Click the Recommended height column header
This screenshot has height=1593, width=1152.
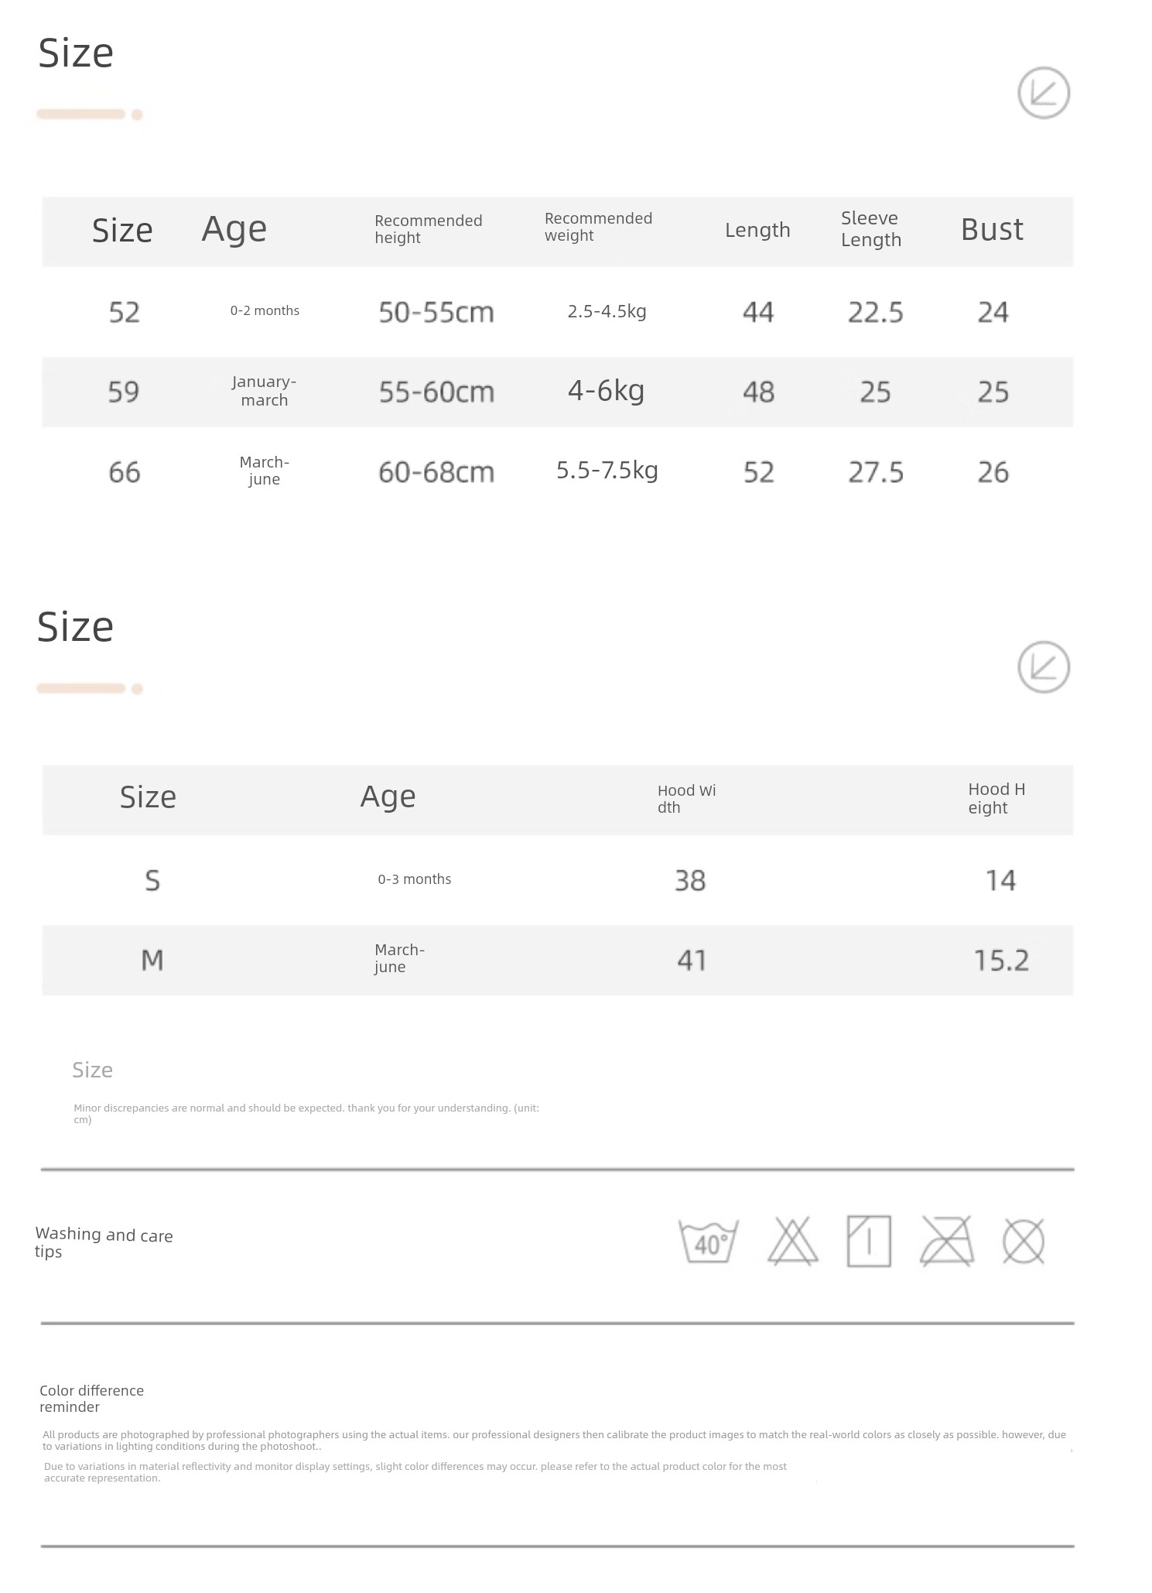(x=428, y=229)
